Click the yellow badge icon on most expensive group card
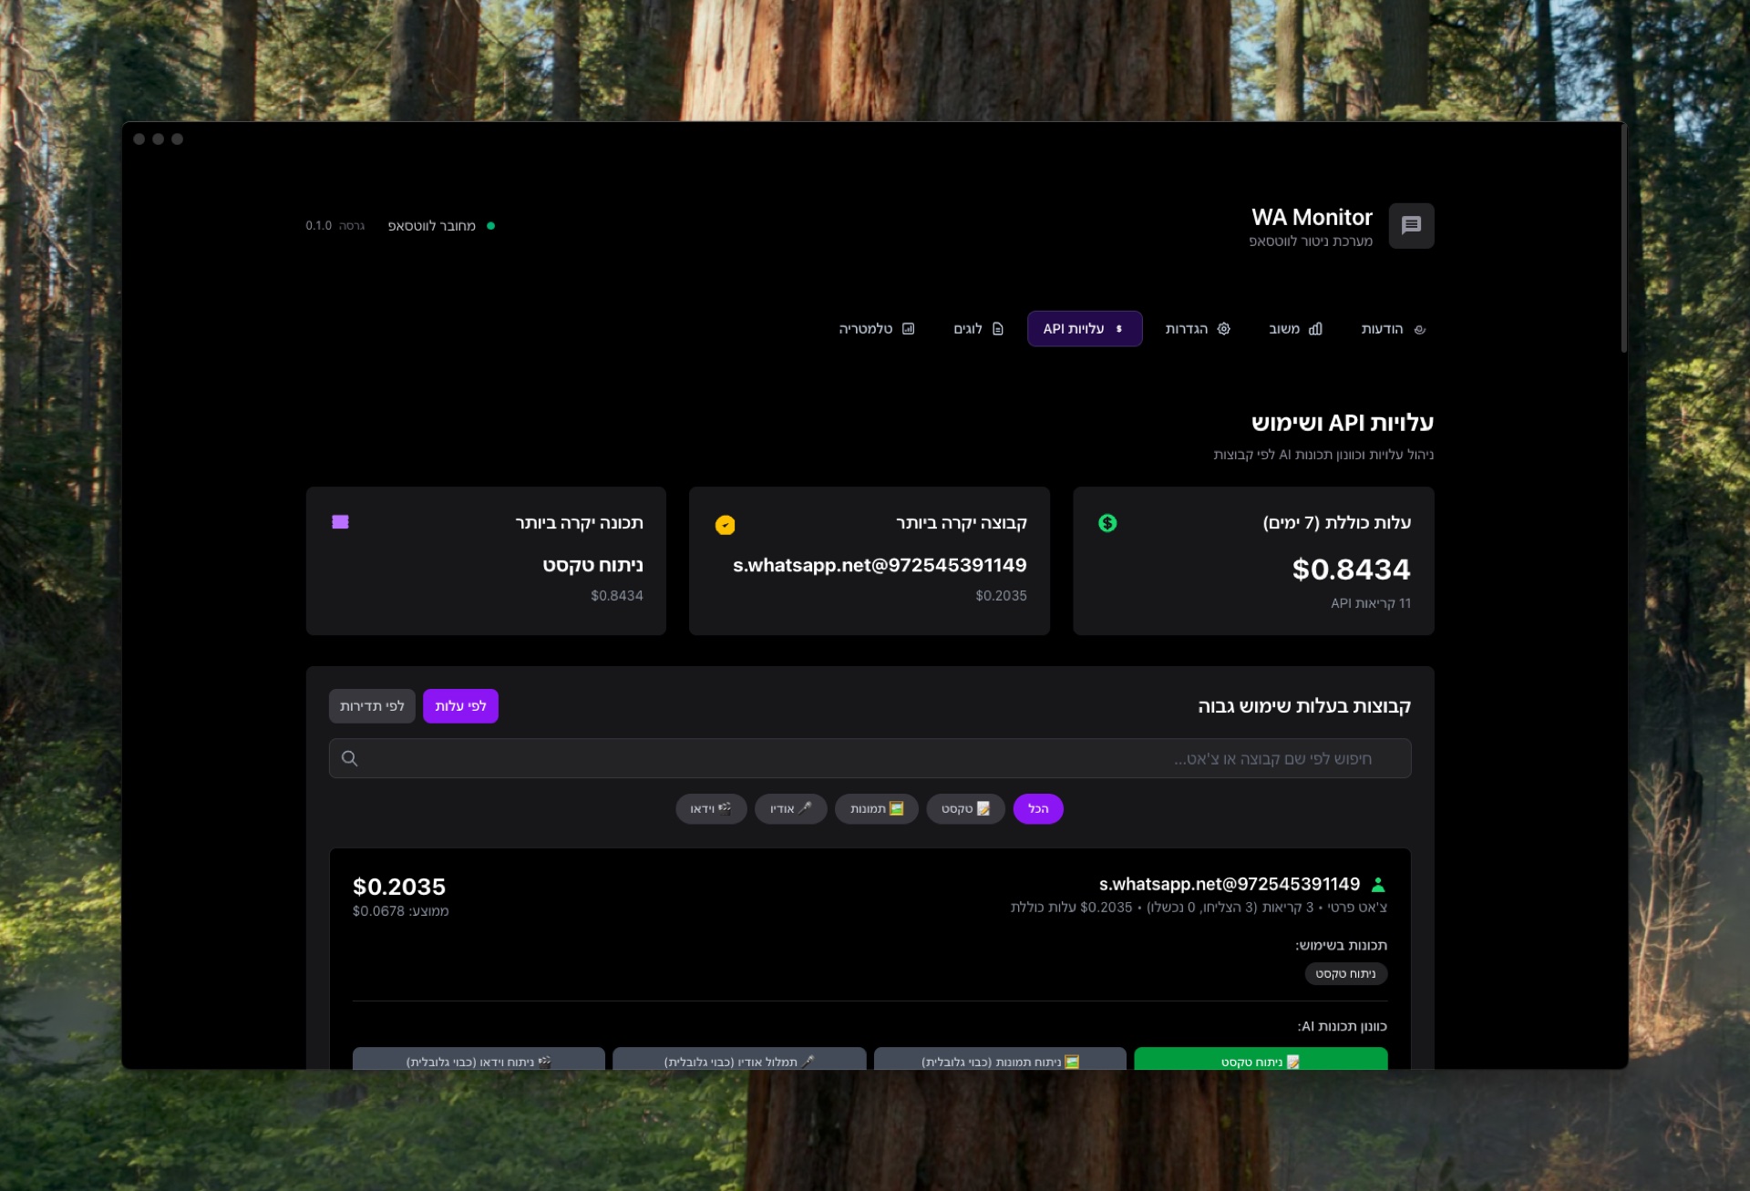This screenshot has height=1191, width=1750. pyautogui.click(x=725, y=525)
